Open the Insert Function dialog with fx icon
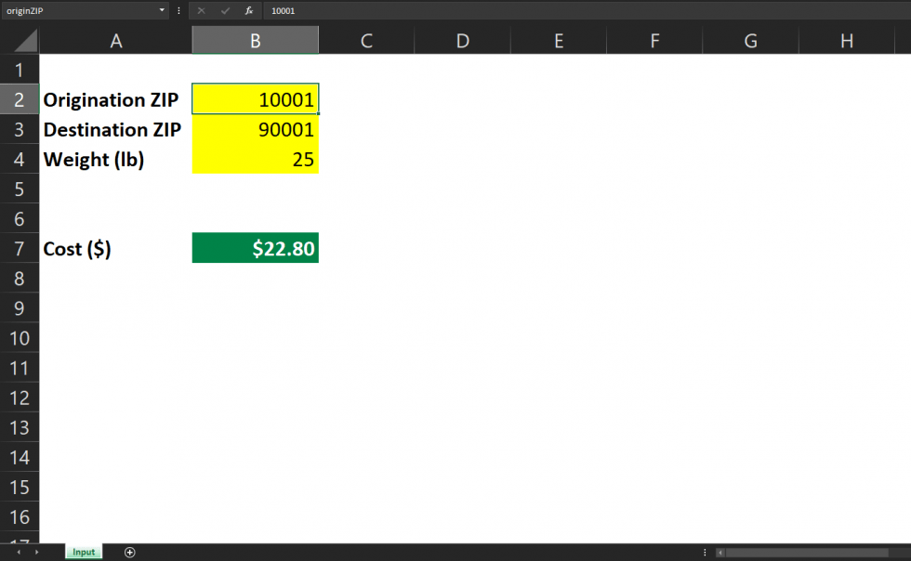 click(247, 10)
